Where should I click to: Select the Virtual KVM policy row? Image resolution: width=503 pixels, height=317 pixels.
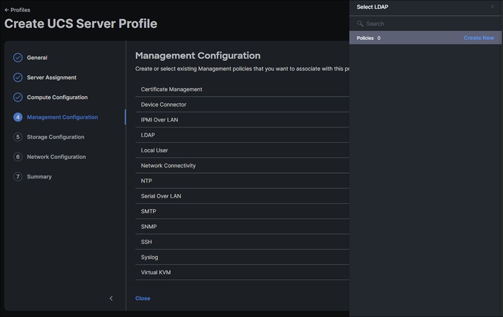coord(242,272)
